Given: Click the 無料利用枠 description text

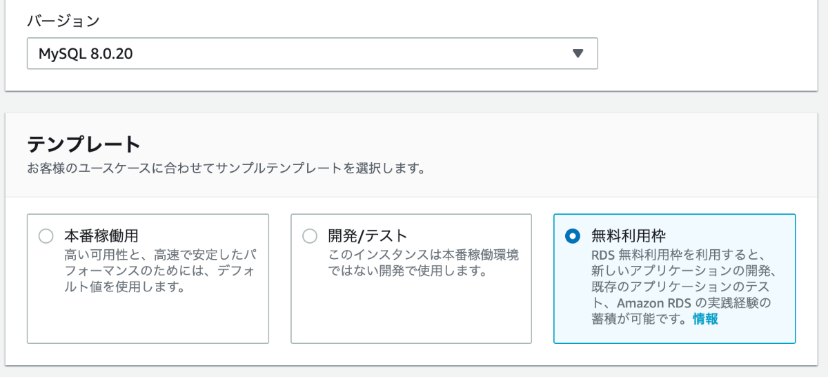Looking at the screenshot, I should [x=685, y=287].
